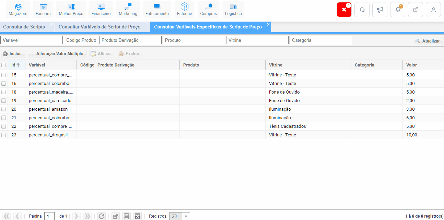This screenshot has height=220, width=444.
Task: Select the percentual_drogasil cell
Action: pyautogui.click(x=51, y=135)
